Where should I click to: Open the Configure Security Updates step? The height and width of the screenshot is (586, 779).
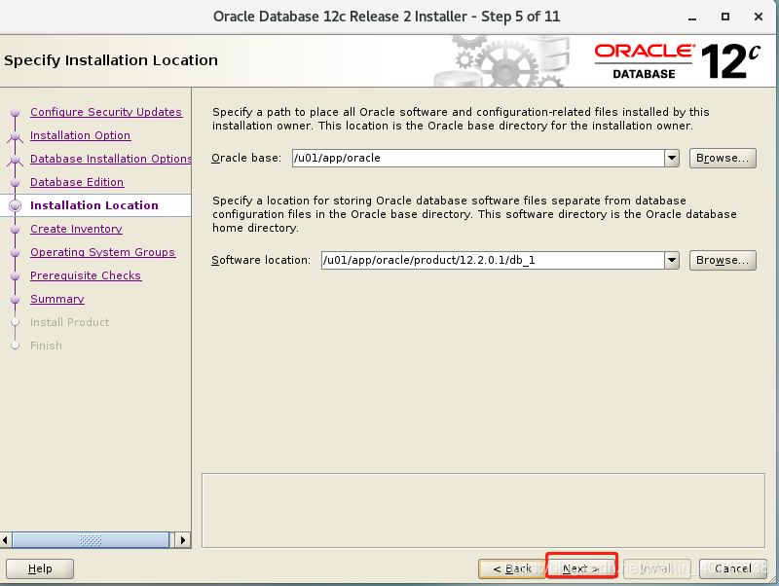tap(106, 112)
